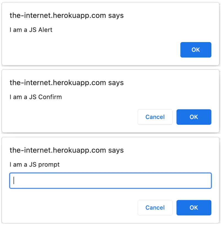
Task: Click OK in the JS Alert dialog
Action: click(196, 50)
